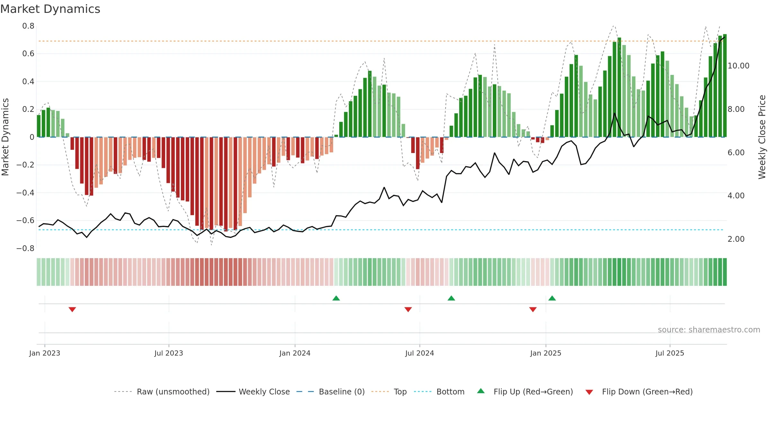Click the 4.00 price axis tick

point(736,195)
